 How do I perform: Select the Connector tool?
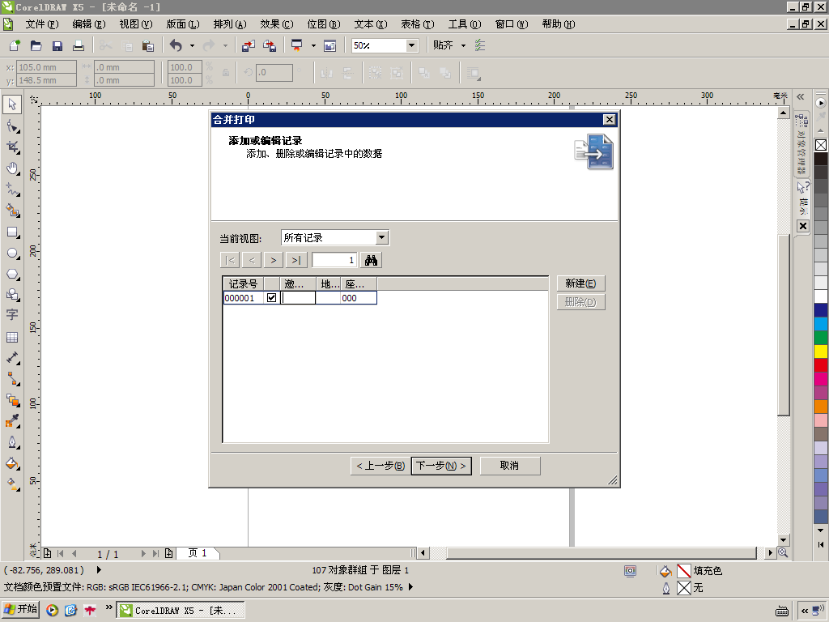click(x=12, y=379)
